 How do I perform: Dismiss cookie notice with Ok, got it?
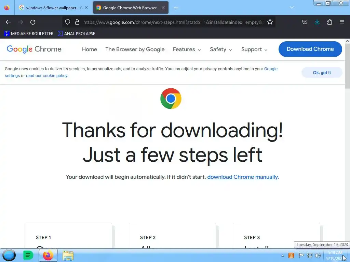tap(322, 73)
